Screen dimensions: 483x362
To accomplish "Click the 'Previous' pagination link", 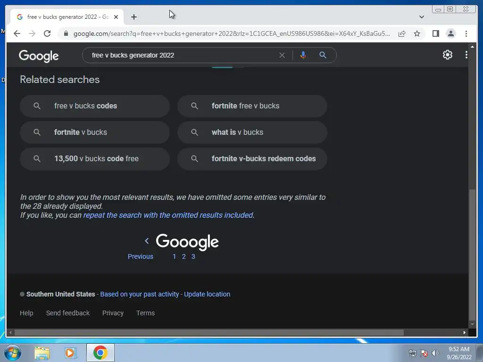I will pyautogui.click(x=141, y=256).
